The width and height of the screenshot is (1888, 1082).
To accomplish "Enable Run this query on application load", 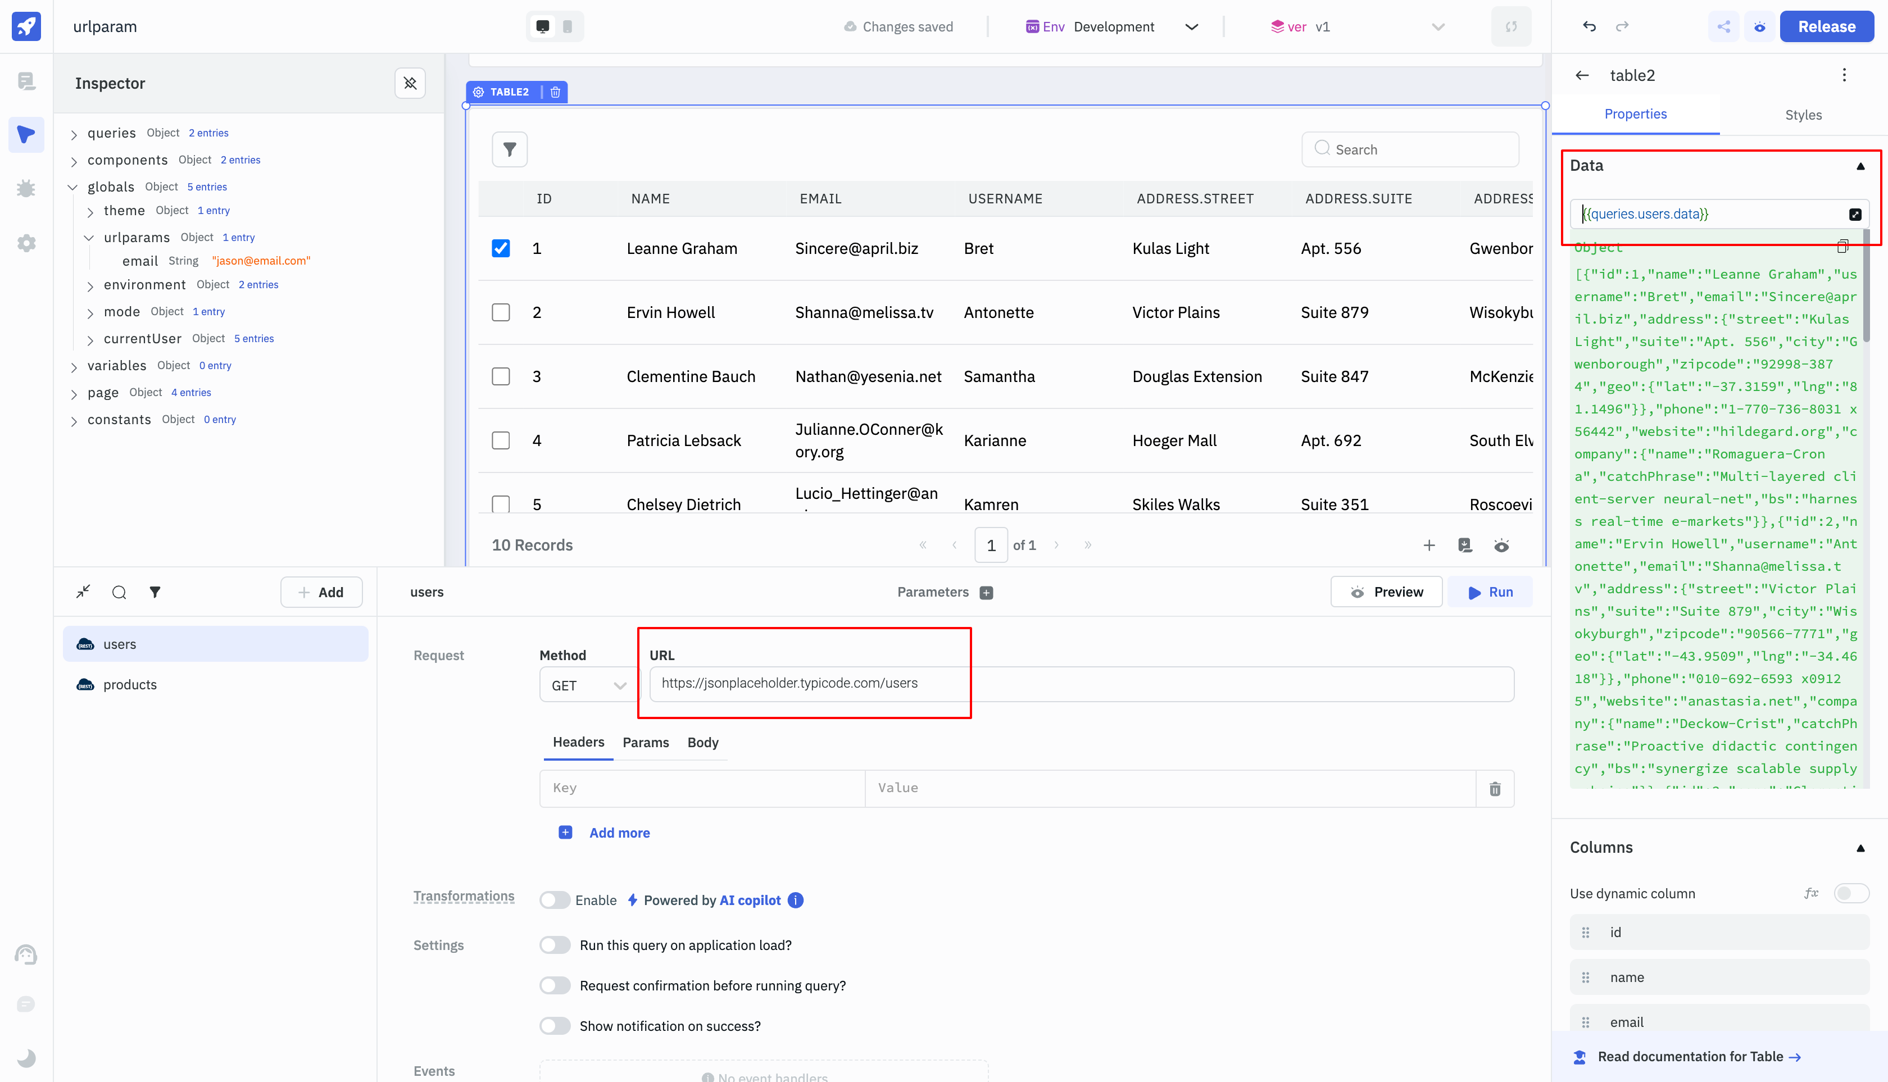I will [555, 945].
